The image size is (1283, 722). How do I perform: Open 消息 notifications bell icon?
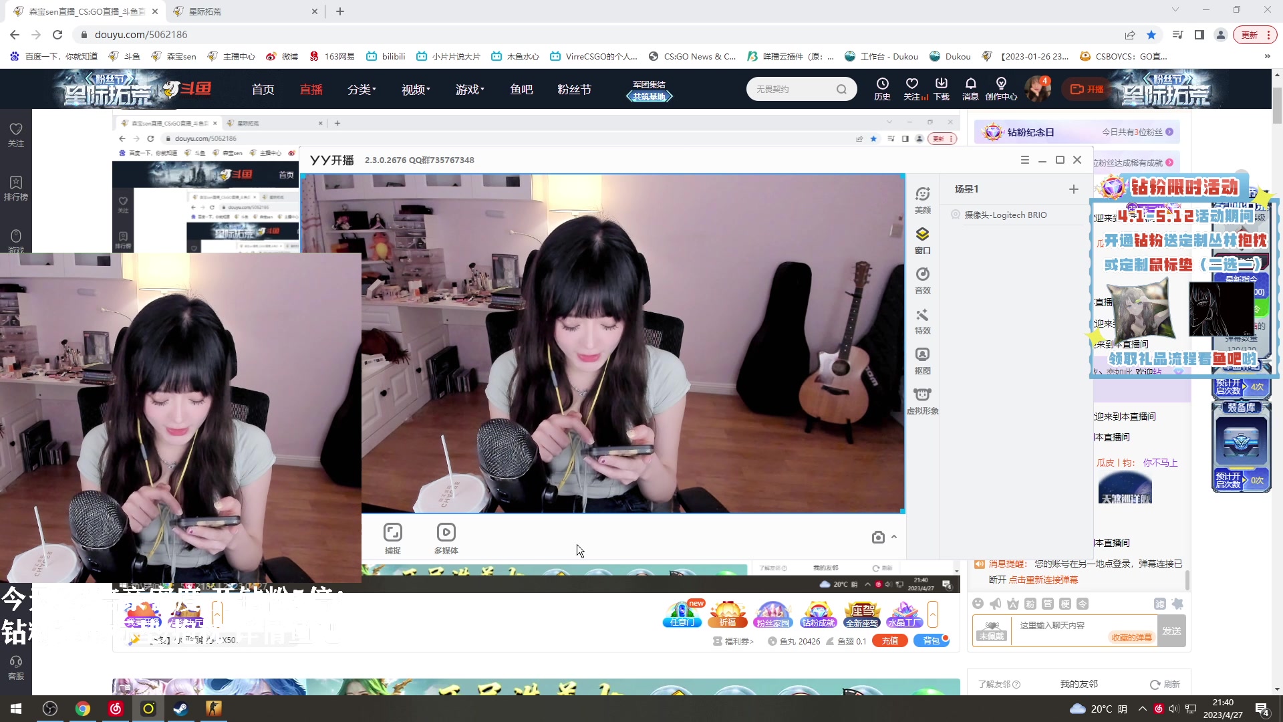click(970, 88)
